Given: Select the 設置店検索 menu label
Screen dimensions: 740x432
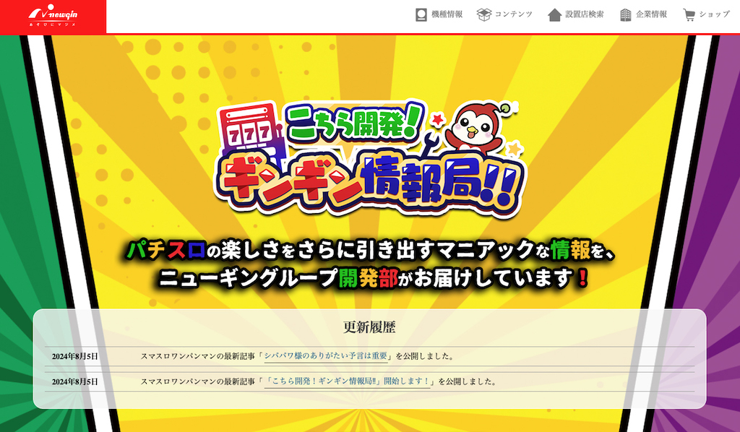Looking at the screenshot, I should [585, 14].
